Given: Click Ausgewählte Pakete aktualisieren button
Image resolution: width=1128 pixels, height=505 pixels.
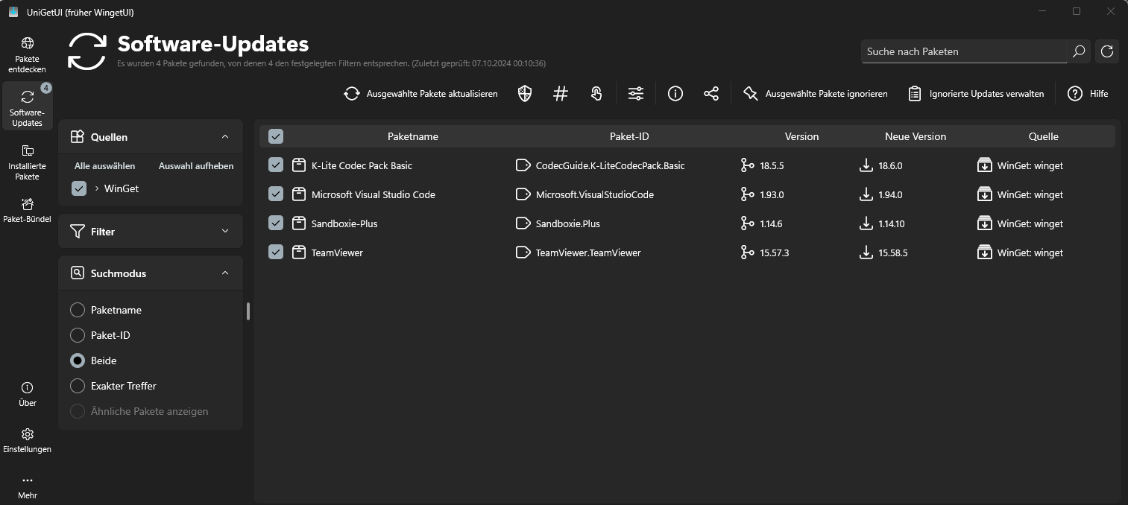Looking at the screenshot, I should point(421,94).
